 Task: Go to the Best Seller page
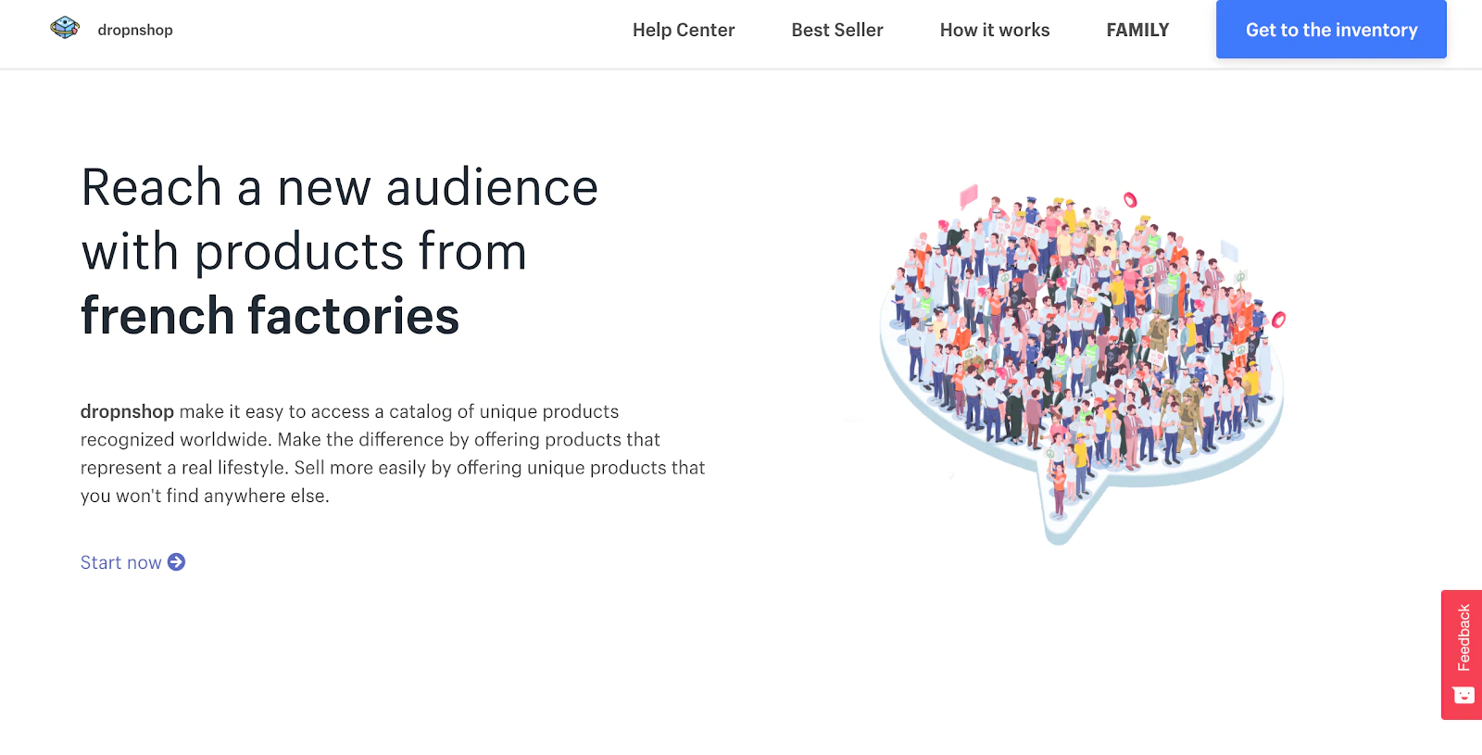837,30
